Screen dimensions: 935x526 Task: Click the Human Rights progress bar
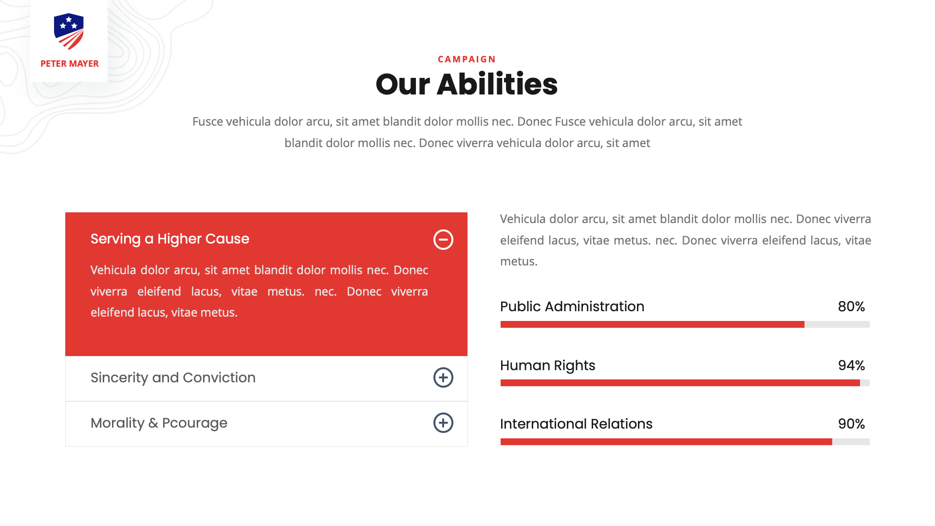click(x=685, y=383)
